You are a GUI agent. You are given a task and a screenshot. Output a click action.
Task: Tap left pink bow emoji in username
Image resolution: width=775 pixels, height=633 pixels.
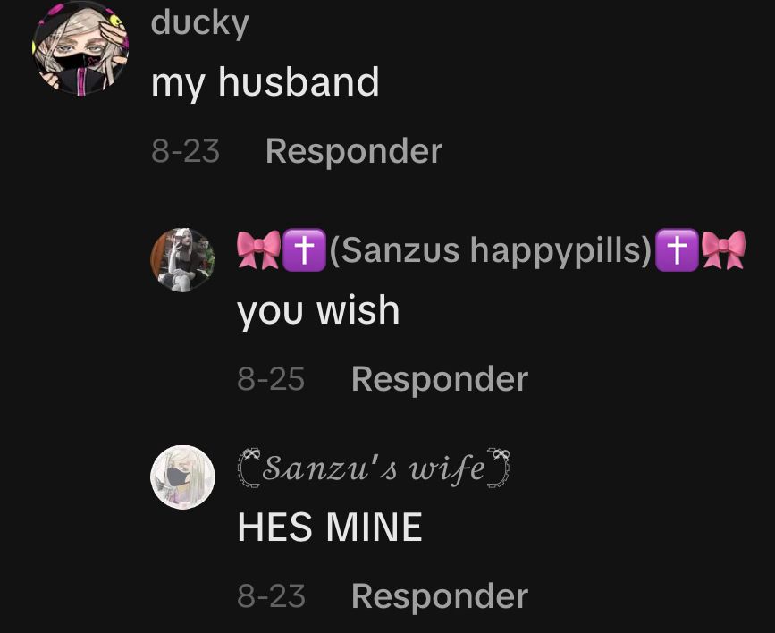(258, 249)
